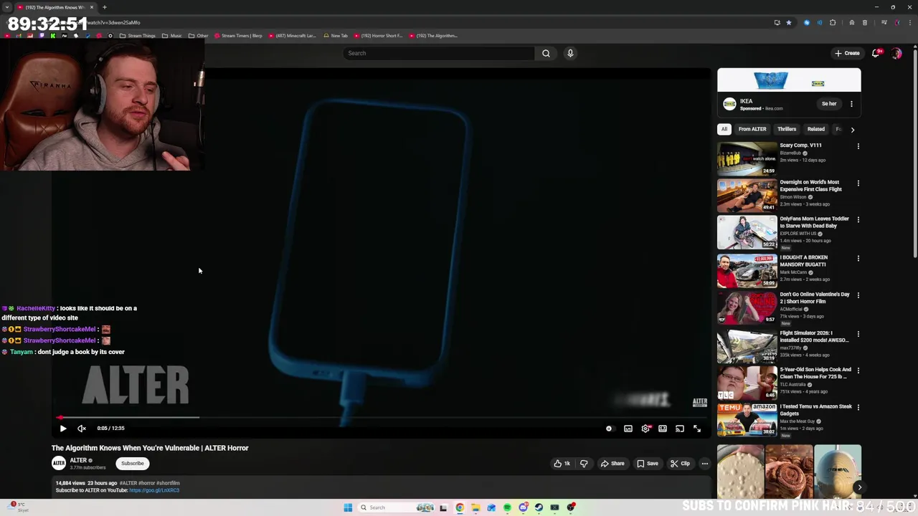Viewport: 918px width, 516px height.
Task: Like the video with the thumbs up
Action: pos(562,464)
